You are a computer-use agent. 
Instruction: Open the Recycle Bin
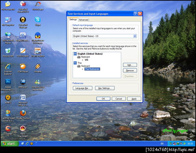coord(8,53)
